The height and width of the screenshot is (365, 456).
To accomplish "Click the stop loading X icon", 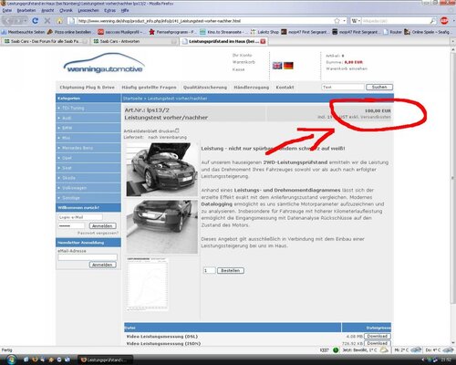I will 47,21.
